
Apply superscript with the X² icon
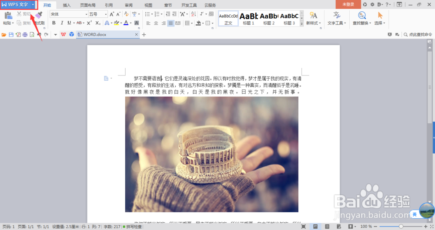(89, 23)
